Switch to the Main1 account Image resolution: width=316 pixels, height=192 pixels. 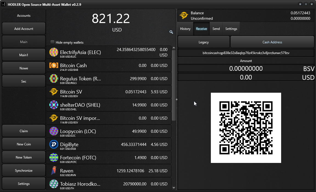click(x=24, y=55)
